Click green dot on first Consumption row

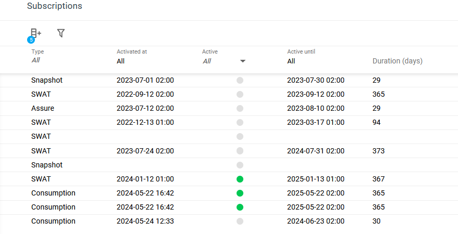240,193
